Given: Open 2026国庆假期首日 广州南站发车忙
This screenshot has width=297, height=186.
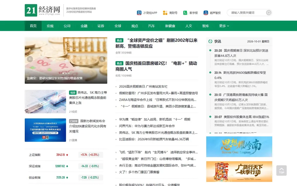Looking at the screenshot, I should tap(143, 86).
